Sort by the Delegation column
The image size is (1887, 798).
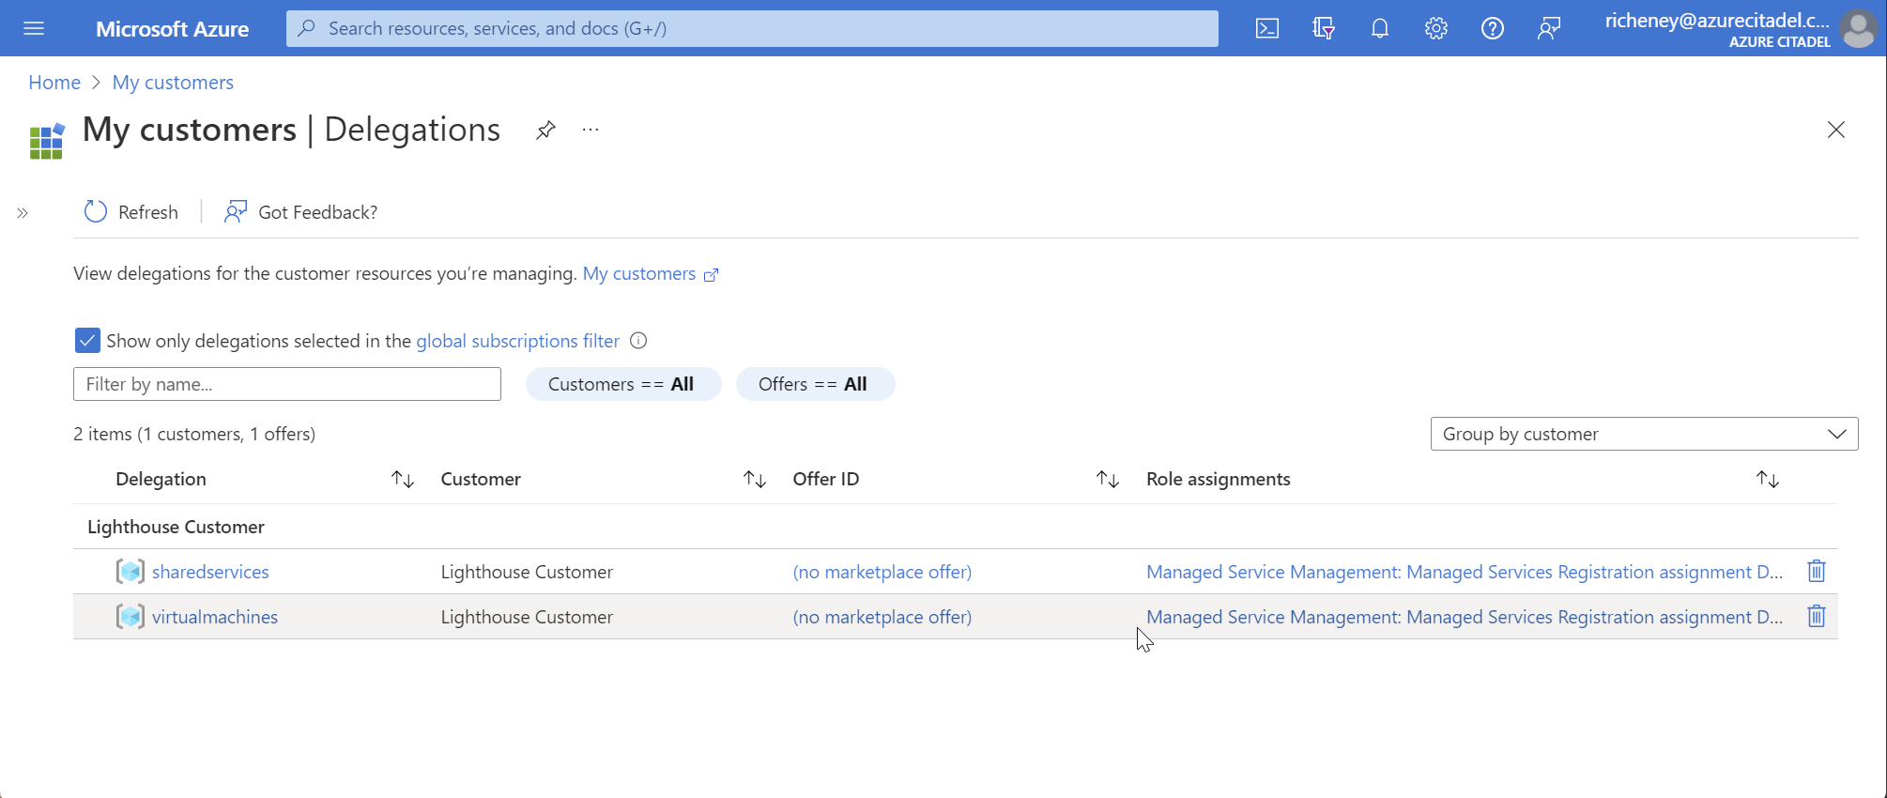[402, 480]
